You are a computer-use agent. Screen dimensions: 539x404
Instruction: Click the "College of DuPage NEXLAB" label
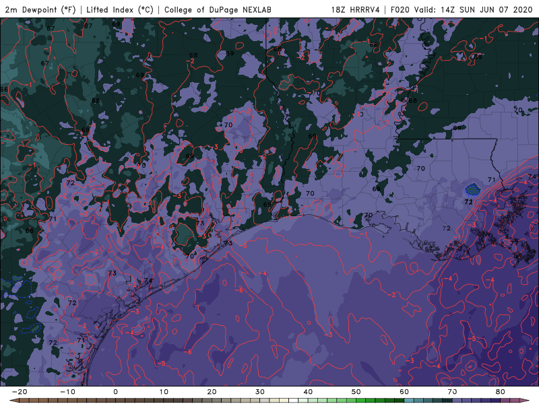click(218, 9)
